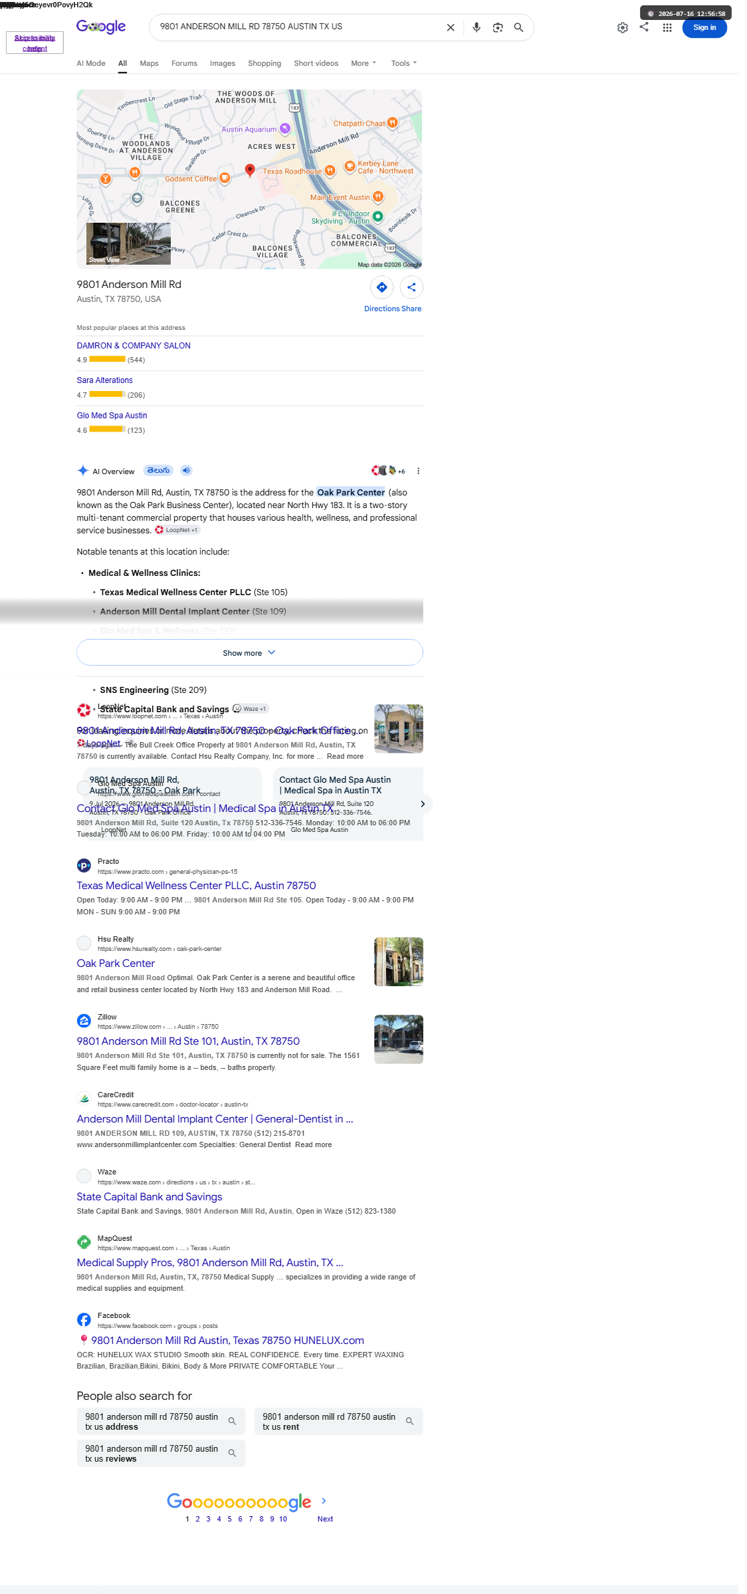
Task: Select '78750 austin tx us reviews' suggestion
Action: (161, 1453)
